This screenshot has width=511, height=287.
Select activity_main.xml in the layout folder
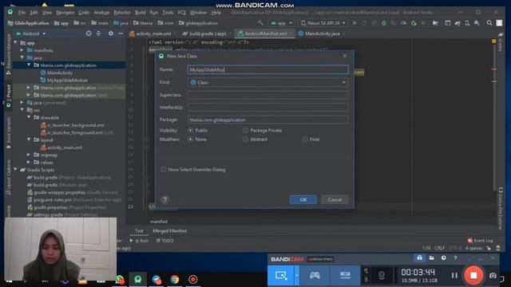[x=65, y=147]
